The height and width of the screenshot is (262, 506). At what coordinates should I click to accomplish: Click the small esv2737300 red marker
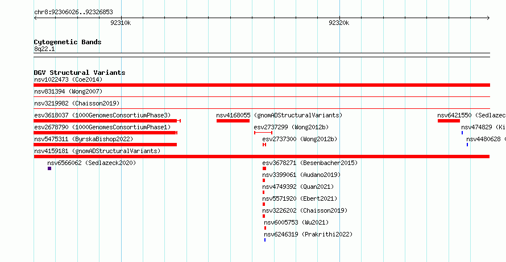[x=264, y=145]
